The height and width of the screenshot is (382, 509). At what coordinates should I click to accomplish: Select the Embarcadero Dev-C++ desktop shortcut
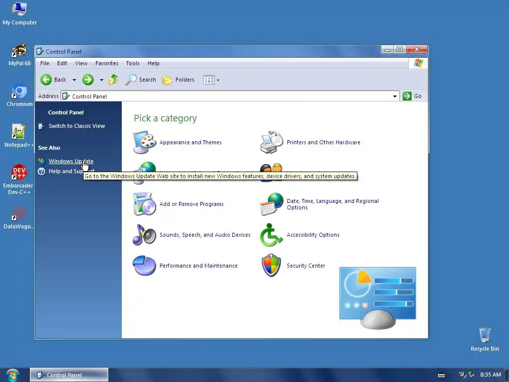pyautogui.click(x=18, y=179)
